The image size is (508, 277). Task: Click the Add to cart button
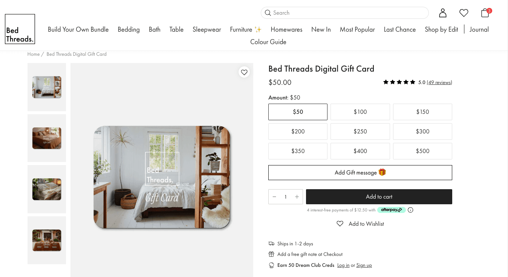[x=379, y=197]
